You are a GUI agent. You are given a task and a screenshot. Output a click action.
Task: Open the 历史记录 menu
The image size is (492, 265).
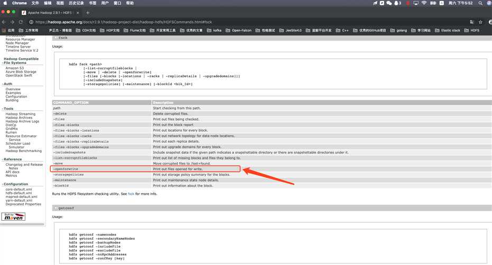pos(76,3)
